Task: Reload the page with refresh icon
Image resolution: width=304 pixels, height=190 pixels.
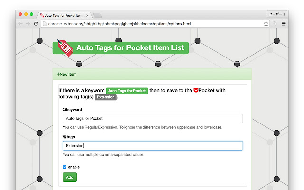Action: [x=36, y=24]
